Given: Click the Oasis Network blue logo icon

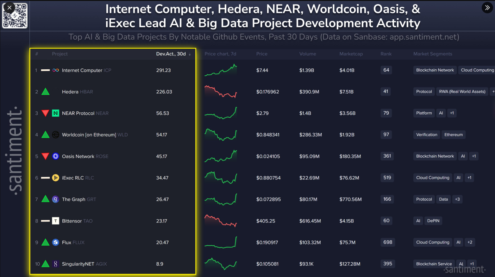Looking at the screenshot, I should point(56,156).
